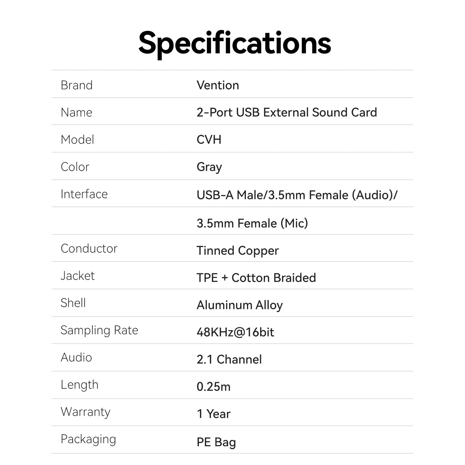Image resolution: width=465 pixels, height=465 pixels.
Task: Click the TPE + Cotton Braided value
Action: (256, 278)
